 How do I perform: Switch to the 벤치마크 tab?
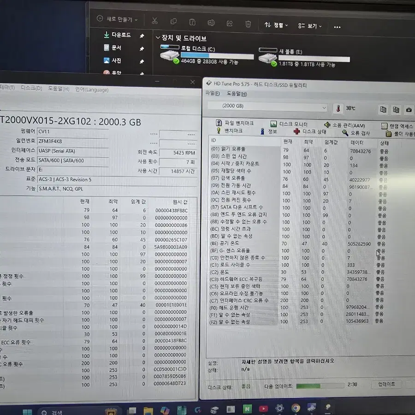pos(230,130)
